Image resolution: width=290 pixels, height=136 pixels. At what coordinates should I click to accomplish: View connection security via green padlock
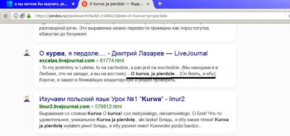(29, 16)
